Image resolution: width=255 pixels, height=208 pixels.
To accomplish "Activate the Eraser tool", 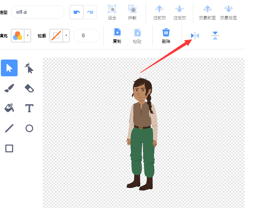I will [29, 88].
